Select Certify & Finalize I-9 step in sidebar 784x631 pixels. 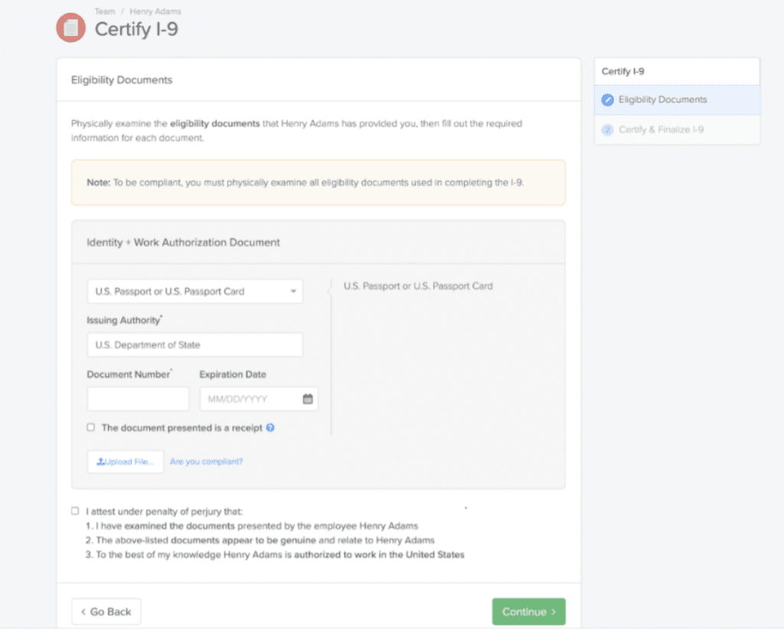tap(677, 130)
